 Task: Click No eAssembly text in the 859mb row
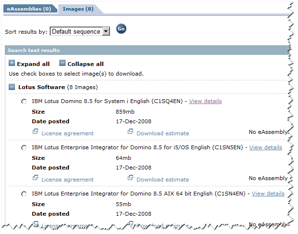[269, 132]
